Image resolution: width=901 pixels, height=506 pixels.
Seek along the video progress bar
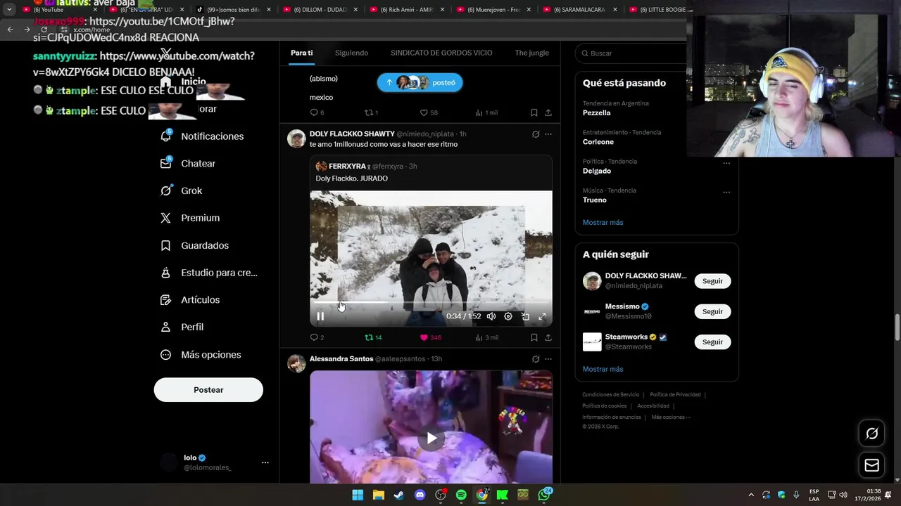(x=431, y=302)
